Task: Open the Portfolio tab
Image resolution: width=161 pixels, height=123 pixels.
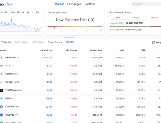Action: (x=90, y=4)
